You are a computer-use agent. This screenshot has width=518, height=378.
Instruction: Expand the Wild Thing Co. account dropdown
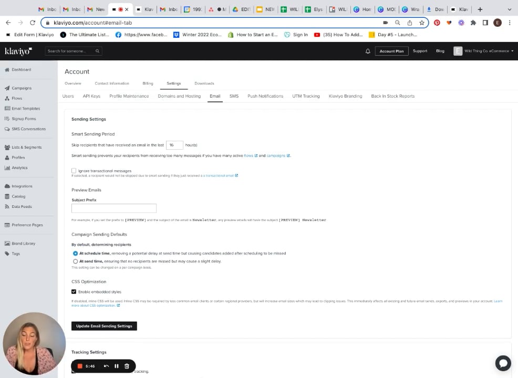pyautogui.click(x=484, y=51)
